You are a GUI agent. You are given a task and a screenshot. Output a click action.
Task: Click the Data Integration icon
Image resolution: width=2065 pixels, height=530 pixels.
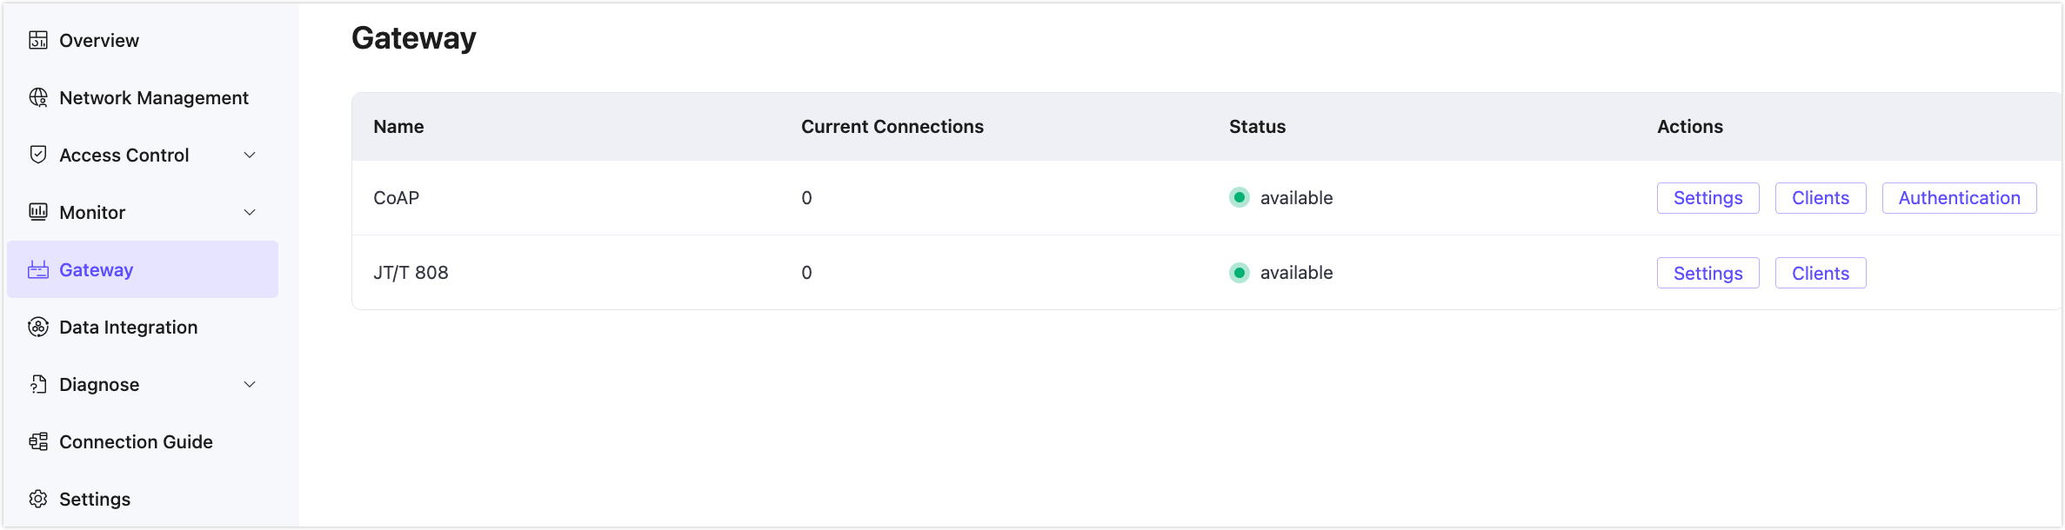pyautogui.click(x=38, y=327)
